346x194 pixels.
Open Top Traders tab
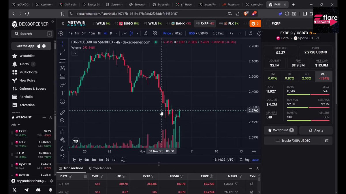point(100,168)
